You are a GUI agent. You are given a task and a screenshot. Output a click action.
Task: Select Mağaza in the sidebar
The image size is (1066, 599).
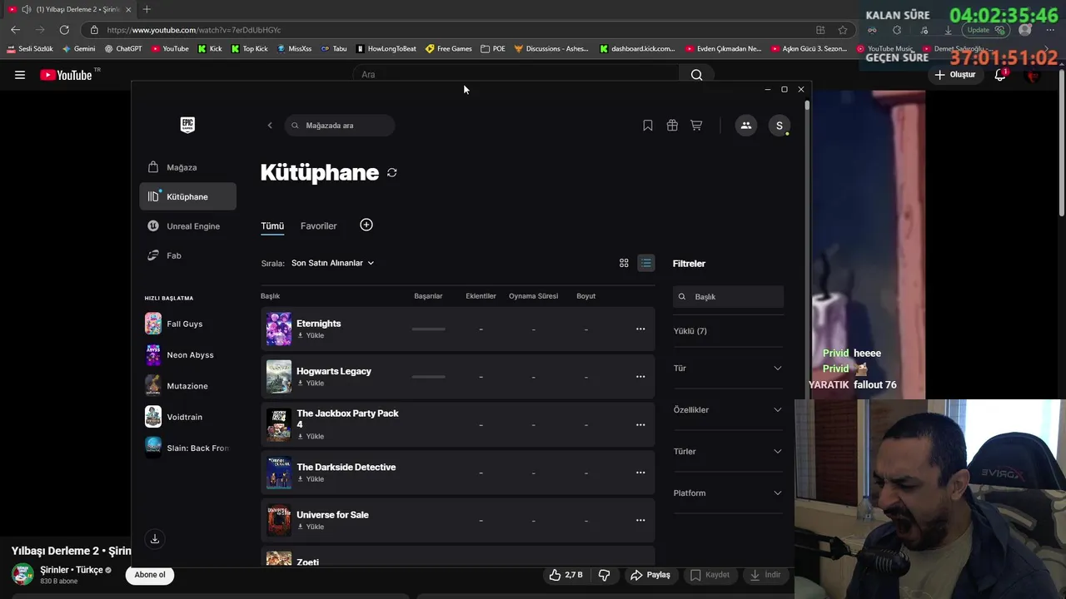click(188, 167)
